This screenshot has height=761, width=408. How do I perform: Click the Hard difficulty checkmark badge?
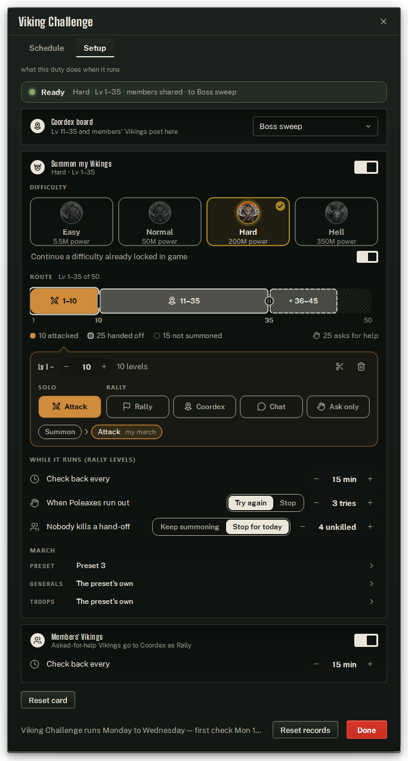(280, 206)
